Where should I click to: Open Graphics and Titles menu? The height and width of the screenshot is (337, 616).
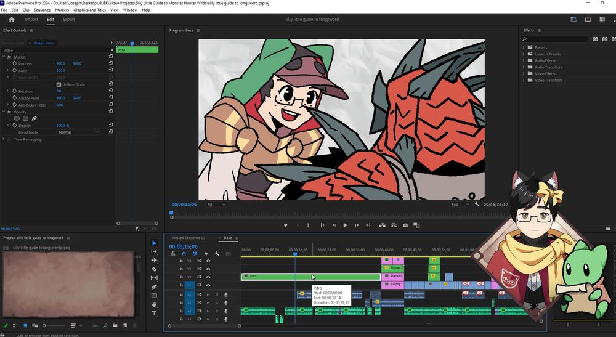(x=89, y=10)
